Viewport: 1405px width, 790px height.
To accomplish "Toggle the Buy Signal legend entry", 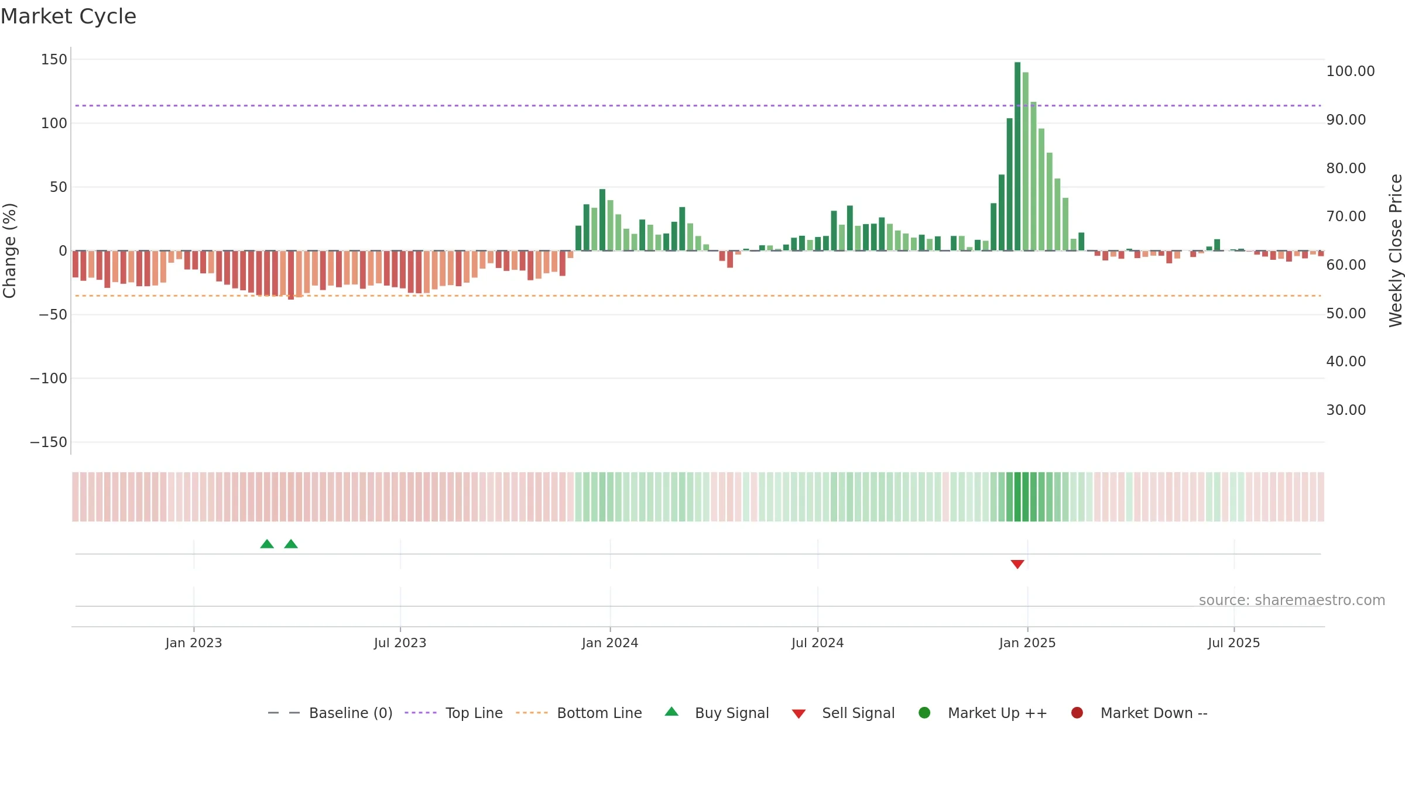I will pyautogui.click(x=717, y=713).
